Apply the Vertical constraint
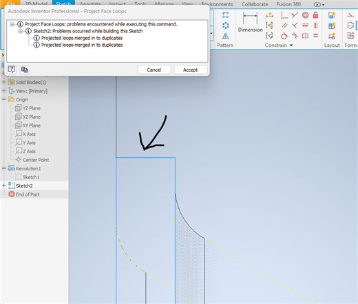Screen dimensions: 358x304 [x=316, y=26]
